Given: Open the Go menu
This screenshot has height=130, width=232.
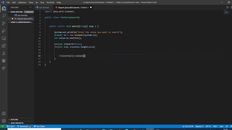Looking at the screenshot, I should click(37, 3).
